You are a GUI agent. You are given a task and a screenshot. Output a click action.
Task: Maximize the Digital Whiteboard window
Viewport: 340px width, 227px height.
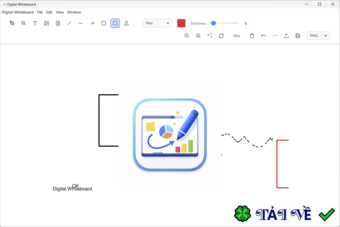320,4
